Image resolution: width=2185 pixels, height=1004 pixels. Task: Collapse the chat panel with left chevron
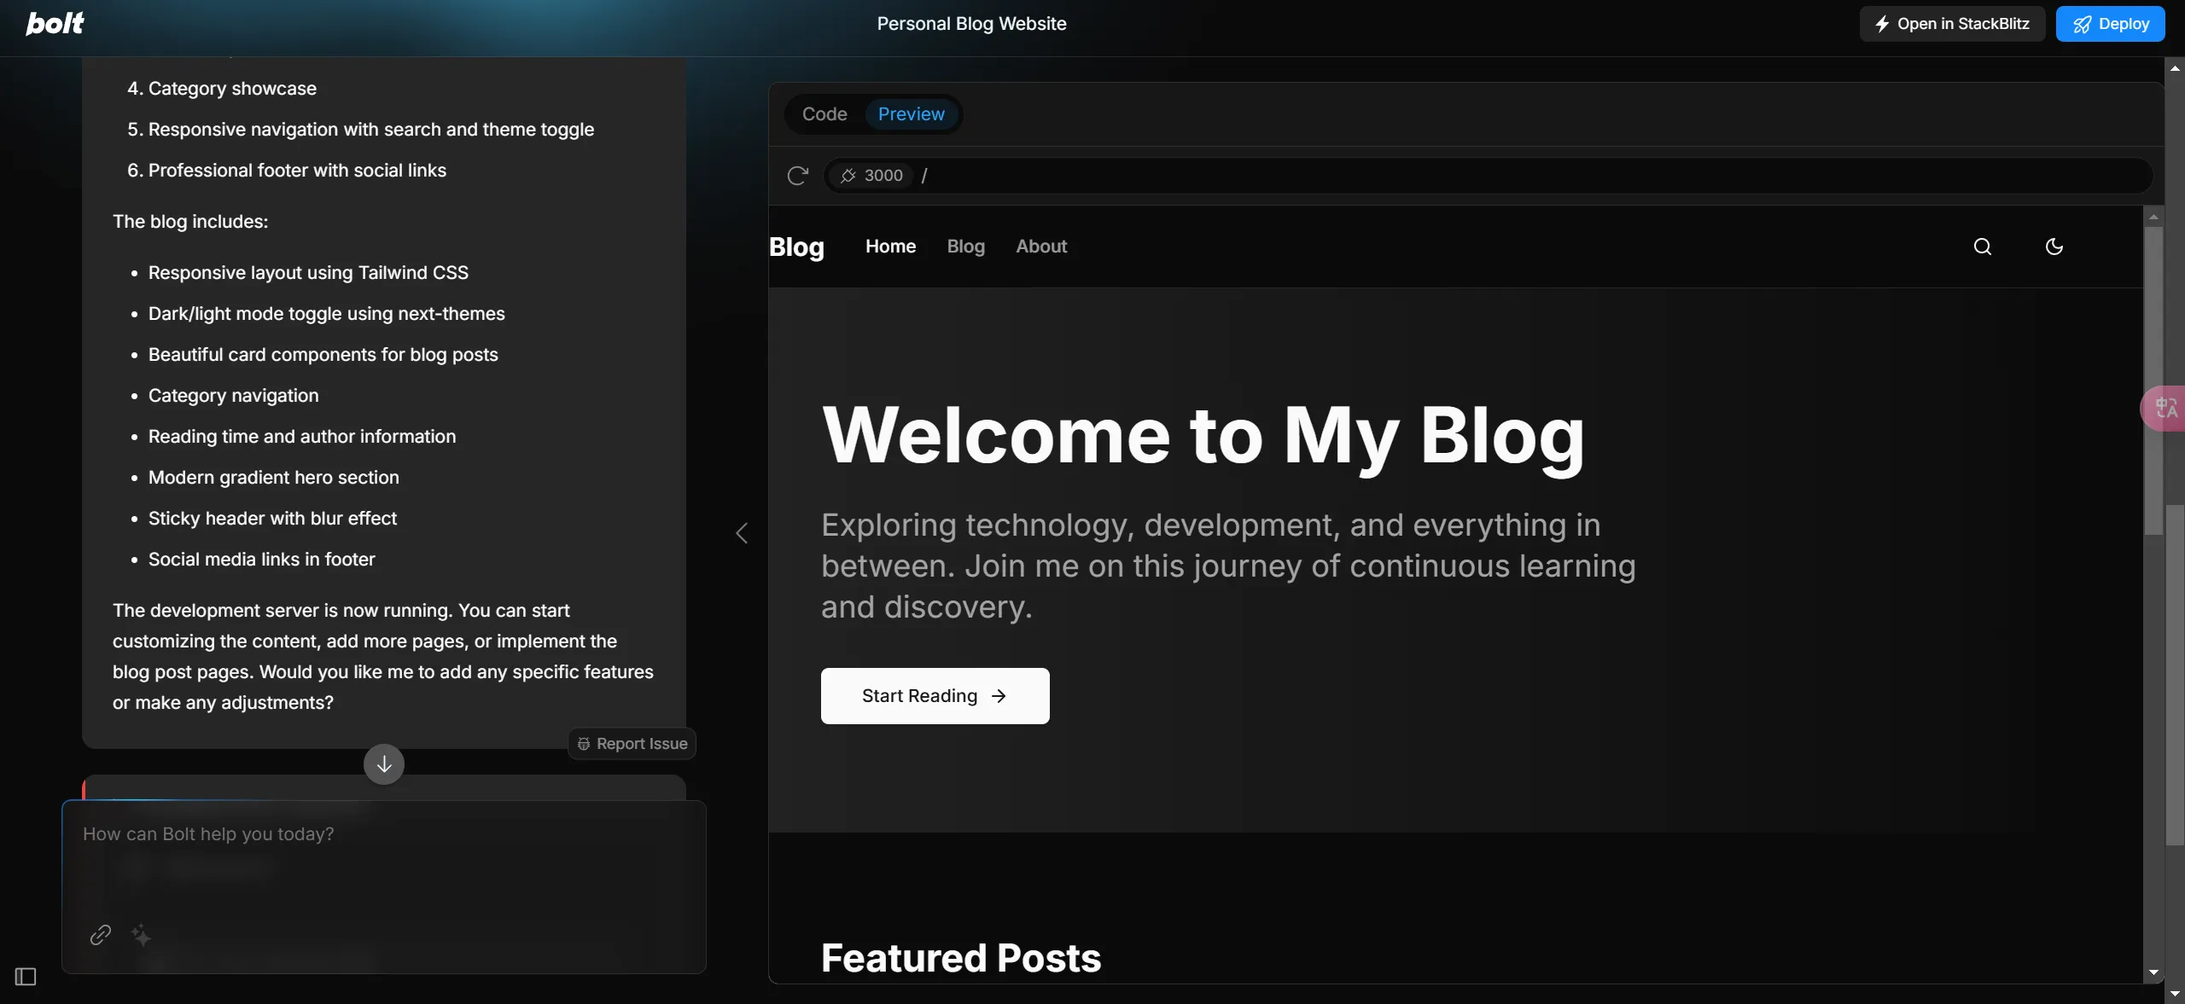[x=742, y=533]
